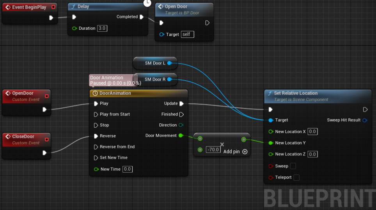This screenshot has width=376, height=210.
Task: Edit the New Time 0.0 value field
Action: [127, 169]
